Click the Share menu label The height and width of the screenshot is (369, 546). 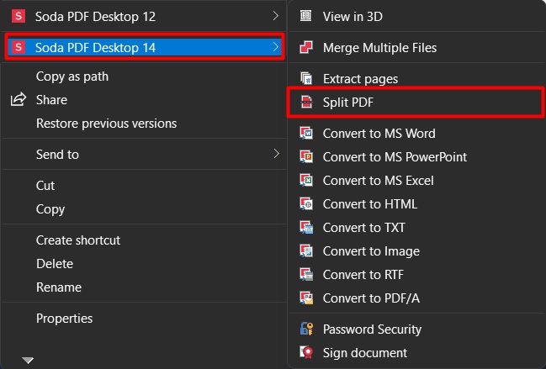tap(51, 100)
